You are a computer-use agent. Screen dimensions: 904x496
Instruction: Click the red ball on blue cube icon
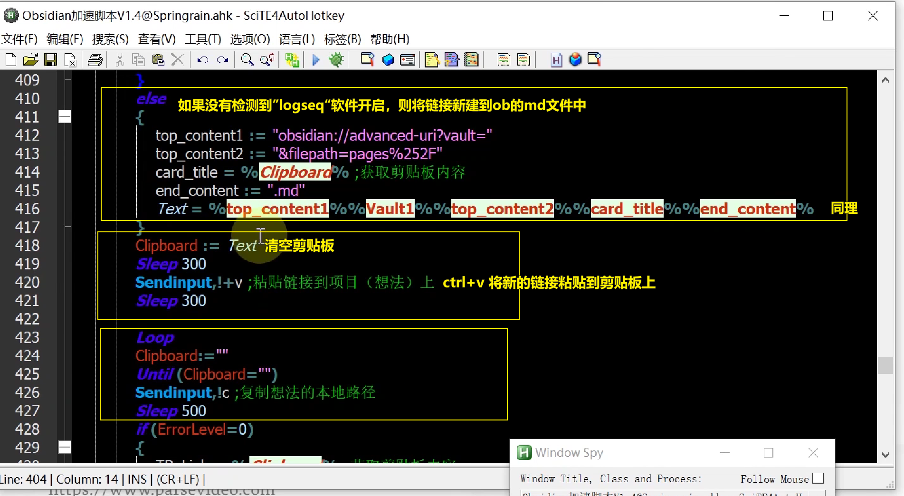pyautogui.click(x=575, y=60)
